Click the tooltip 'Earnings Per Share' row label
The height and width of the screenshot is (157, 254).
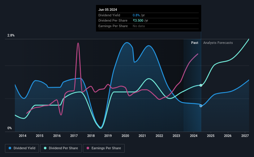[113, 26]
